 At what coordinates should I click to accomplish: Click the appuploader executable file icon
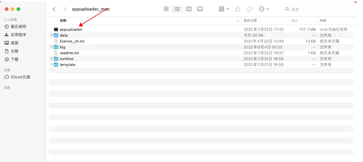(x=56, y=30)
